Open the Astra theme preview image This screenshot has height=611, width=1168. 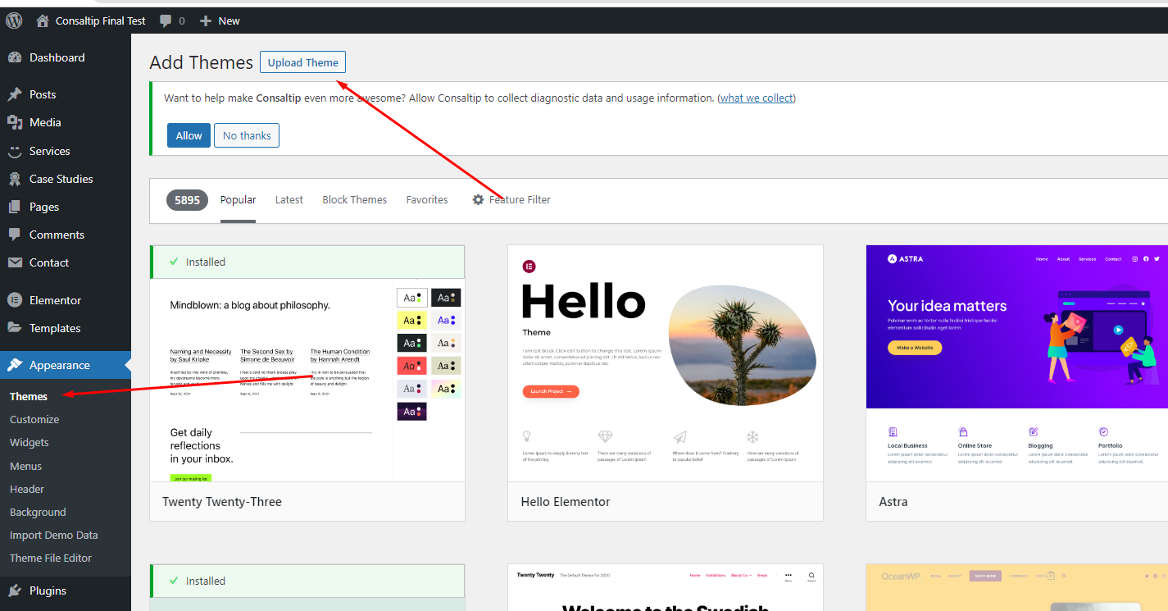pos(1017,363)
